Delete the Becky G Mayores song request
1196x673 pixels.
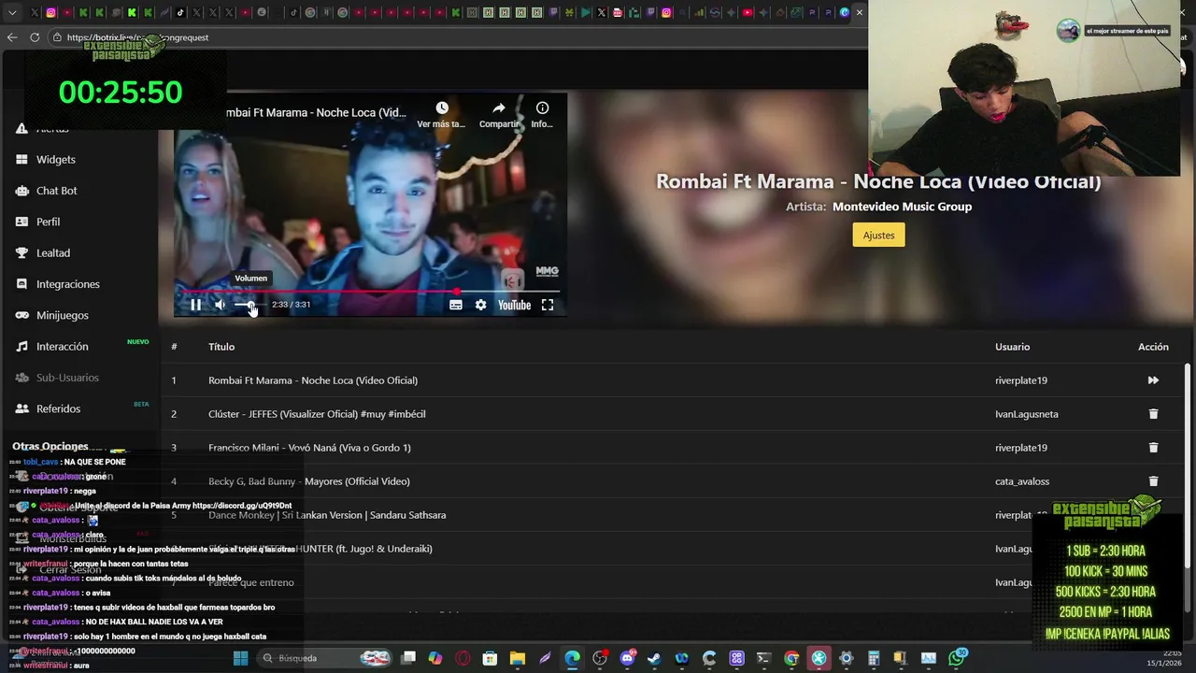pyautogui.click(x=1153, y=481)
